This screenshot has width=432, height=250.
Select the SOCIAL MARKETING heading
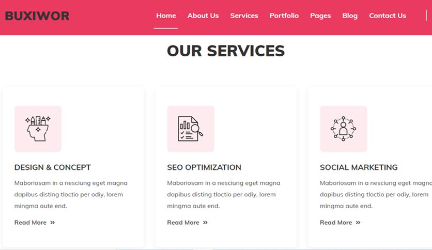pos(359,167)
